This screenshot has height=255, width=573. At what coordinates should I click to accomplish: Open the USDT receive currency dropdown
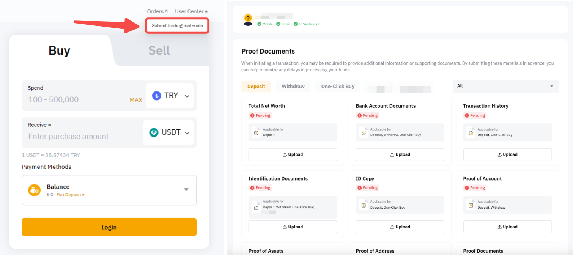coord(187,133)
